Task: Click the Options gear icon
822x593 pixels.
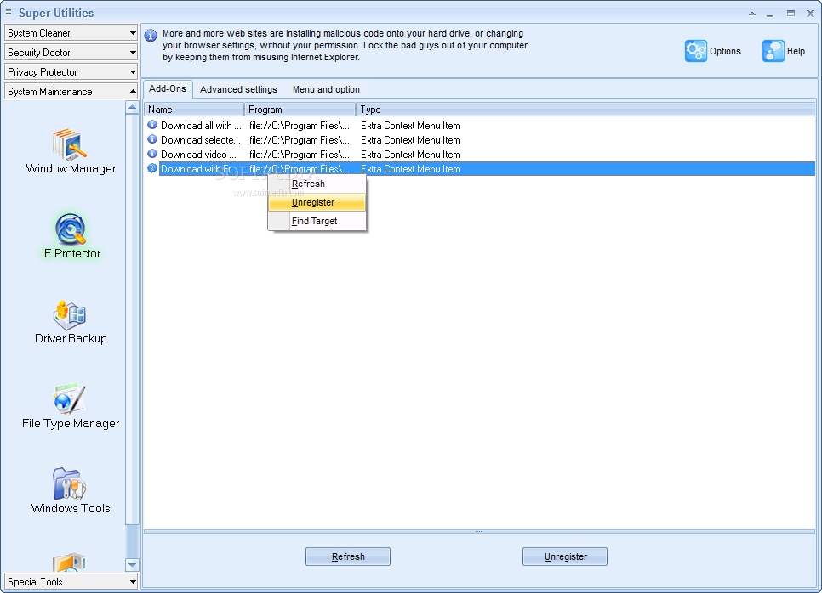Action: point(696,51)
